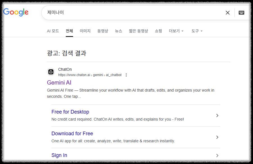Viewport: 253px width, 164px height.
Task: Switch to the AI 모드 tab
Action: tap(53, 31)
